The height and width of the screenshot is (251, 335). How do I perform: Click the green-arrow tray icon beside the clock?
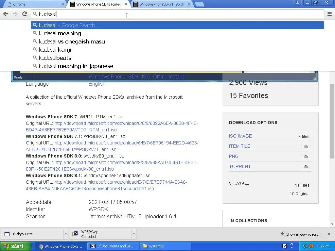(305, 246)
